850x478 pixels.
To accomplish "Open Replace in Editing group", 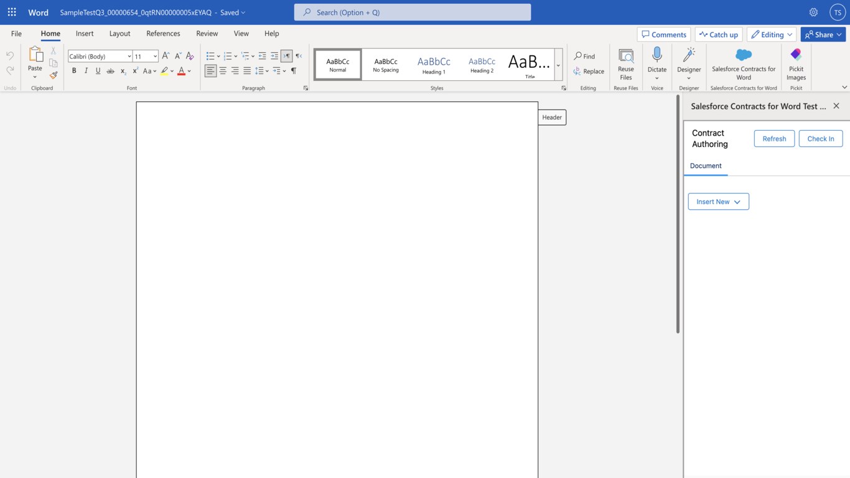I will [589, 71].
